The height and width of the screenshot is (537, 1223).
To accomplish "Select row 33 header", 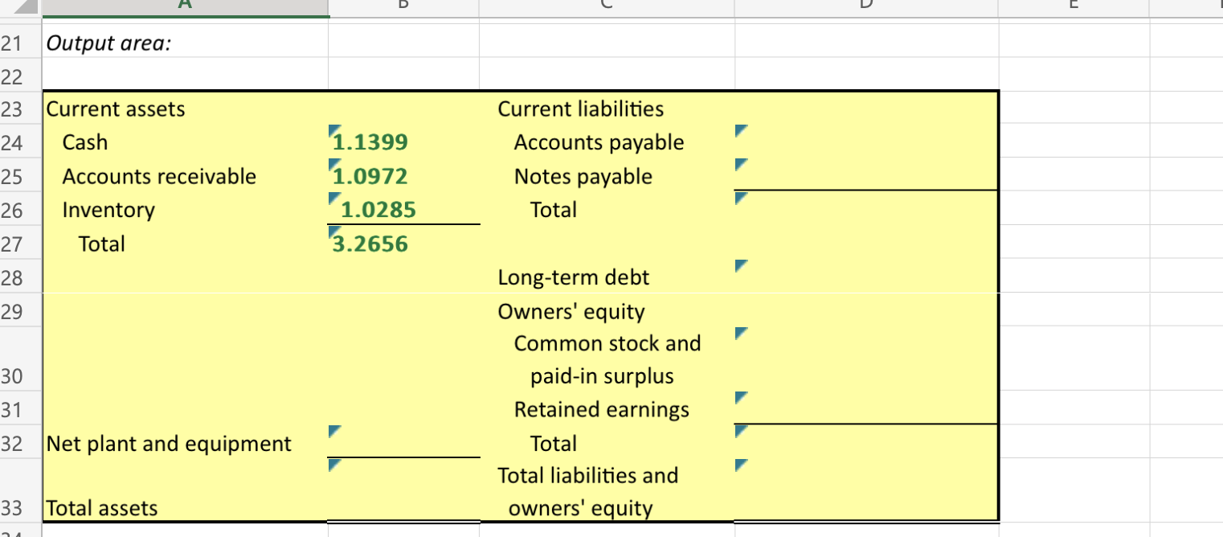I will tap(20, 490).
